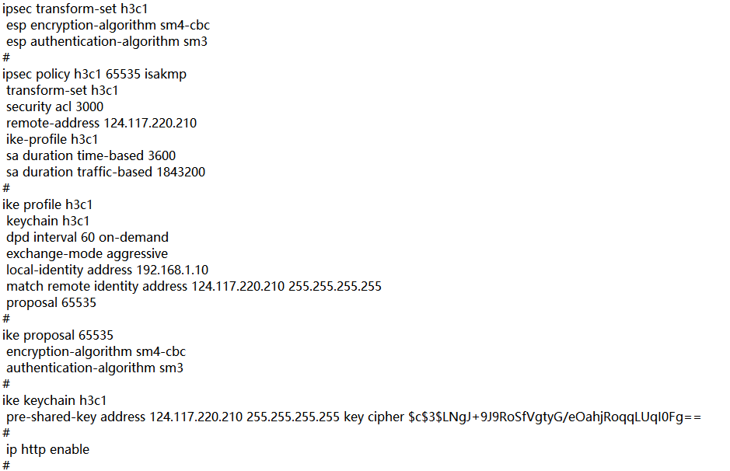Click the pre-shared-key cipher string

tap(554, 417)
